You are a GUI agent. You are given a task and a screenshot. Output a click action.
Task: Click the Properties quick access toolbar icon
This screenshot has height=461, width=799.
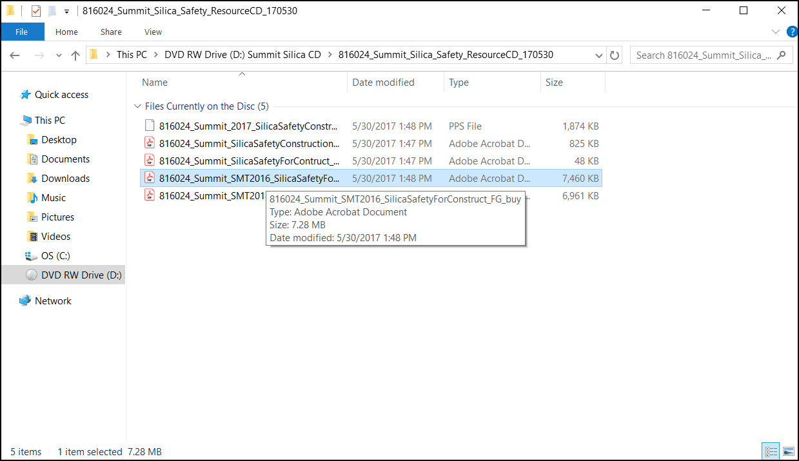36,11
